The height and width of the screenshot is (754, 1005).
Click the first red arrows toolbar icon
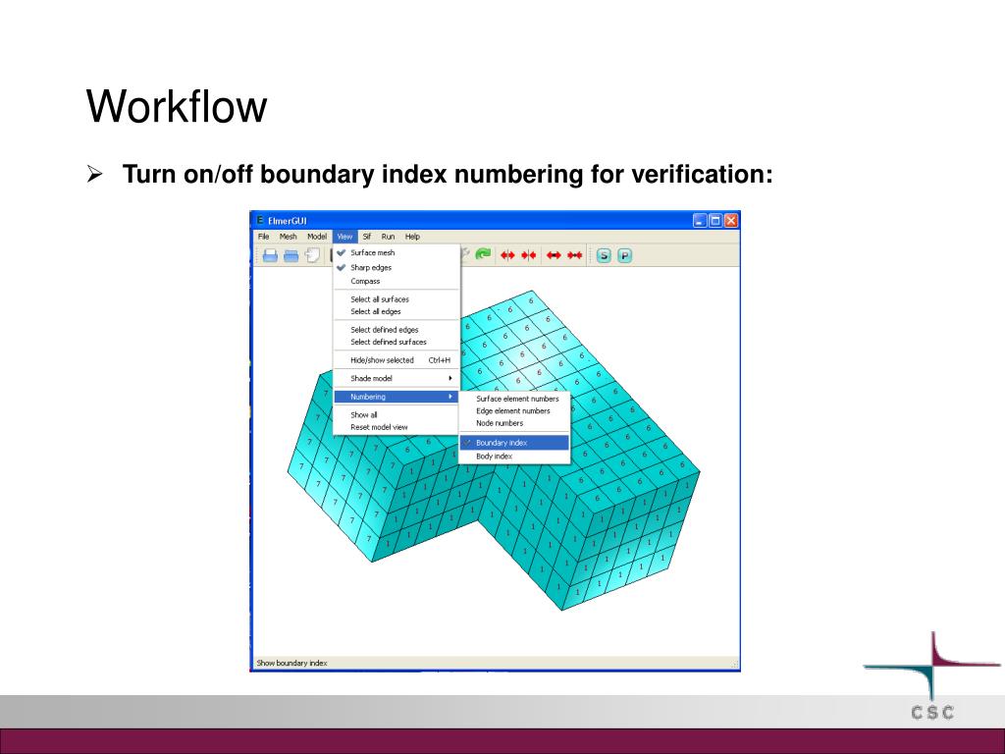pos(507,255)
